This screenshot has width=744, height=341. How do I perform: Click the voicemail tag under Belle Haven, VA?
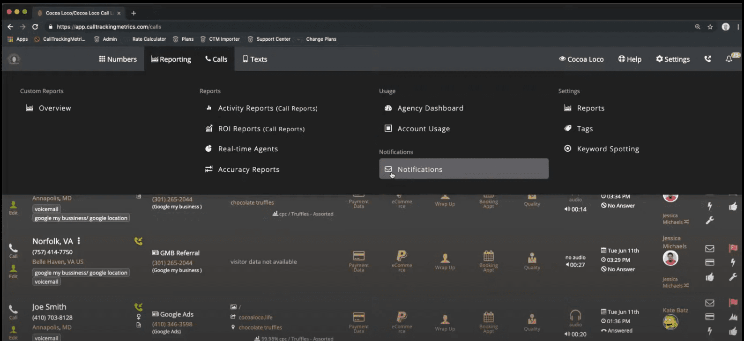pyautogui.click(x=46, y=282)
